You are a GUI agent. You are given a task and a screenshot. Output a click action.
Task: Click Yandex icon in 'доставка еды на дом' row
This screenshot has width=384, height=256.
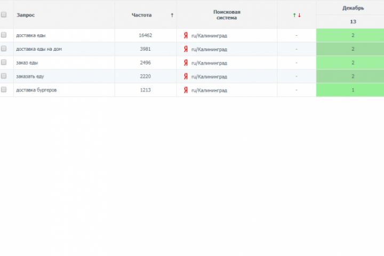[186, 49]
